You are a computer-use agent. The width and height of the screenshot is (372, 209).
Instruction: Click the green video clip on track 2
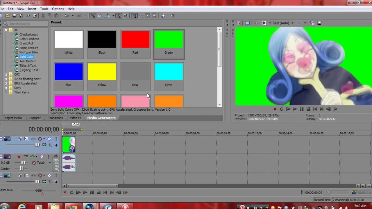[69, 145]
